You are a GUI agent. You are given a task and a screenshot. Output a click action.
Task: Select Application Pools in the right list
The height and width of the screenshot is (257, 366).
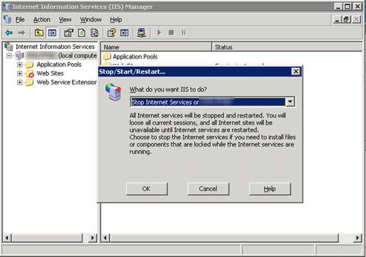pos(135,57)
